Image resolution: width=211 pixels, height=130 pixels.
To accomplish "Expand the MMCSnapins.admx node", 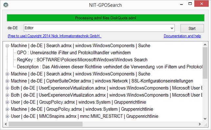I will (7, 116).
